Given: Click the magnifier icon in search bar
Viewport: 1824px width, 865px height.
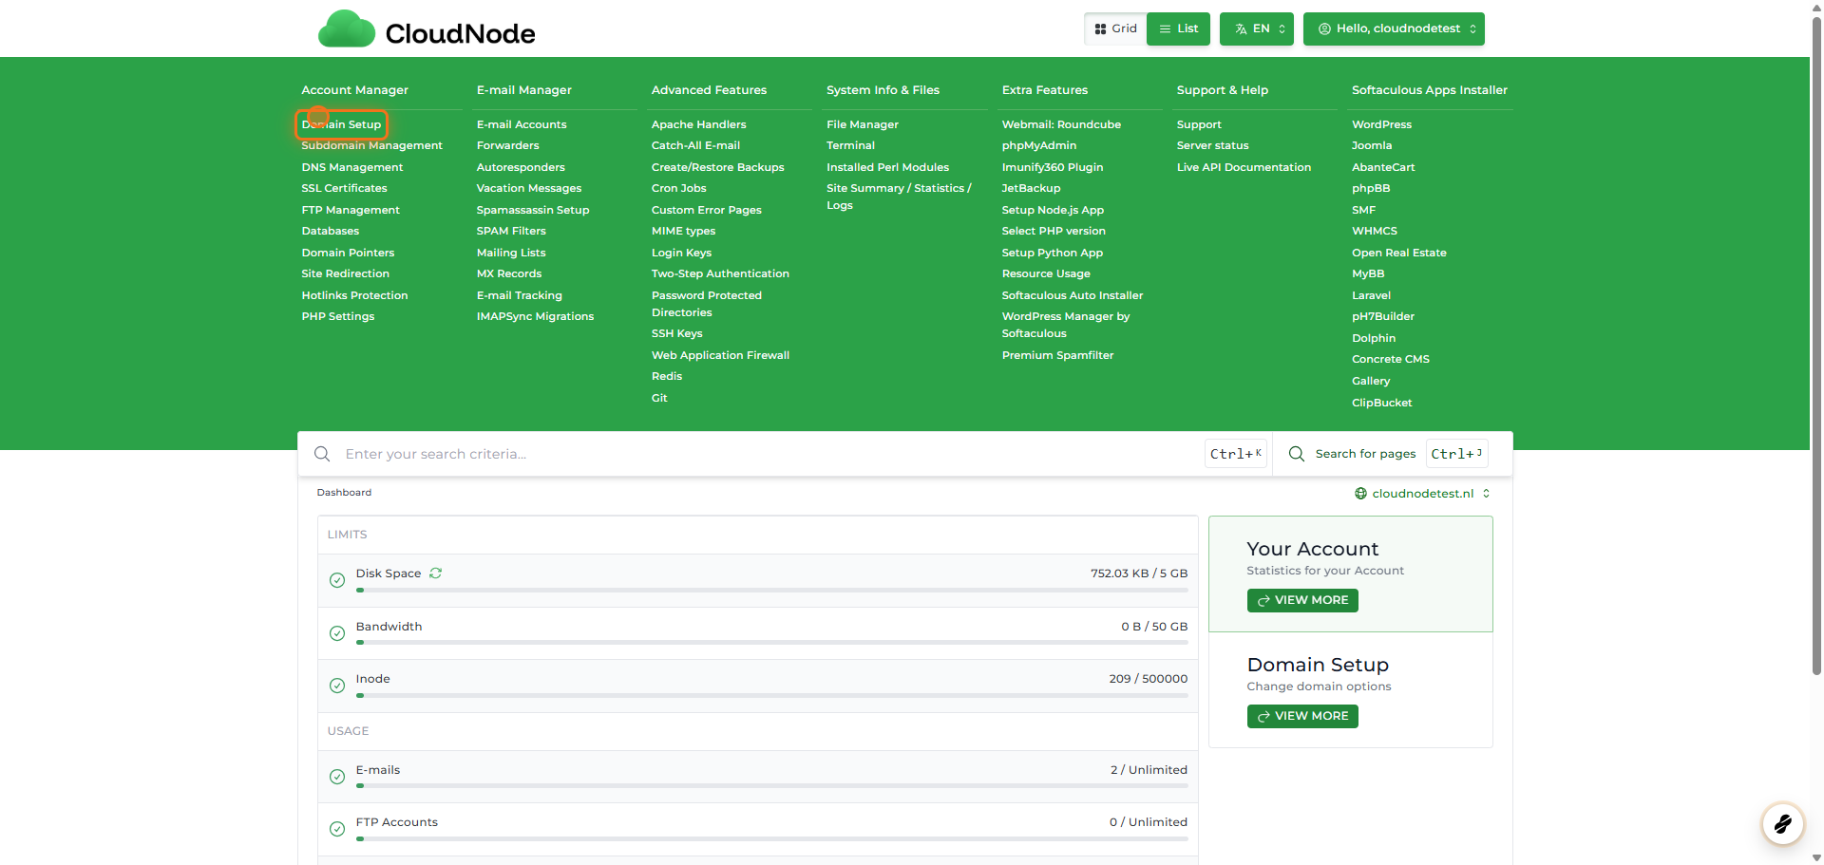Looking at the screenshot, I should point(322,454).
